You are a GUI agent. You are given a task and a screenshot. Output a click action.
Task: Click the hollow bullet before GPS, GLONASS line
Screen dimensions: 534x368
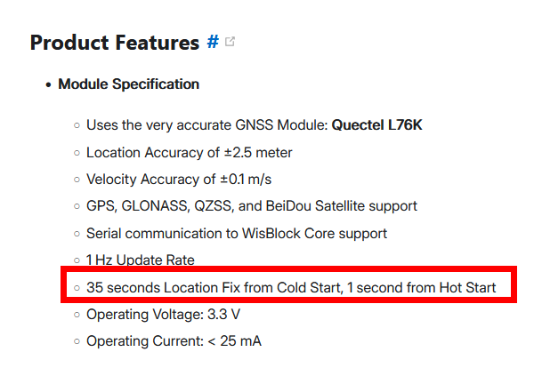click(x=77, y=206)
